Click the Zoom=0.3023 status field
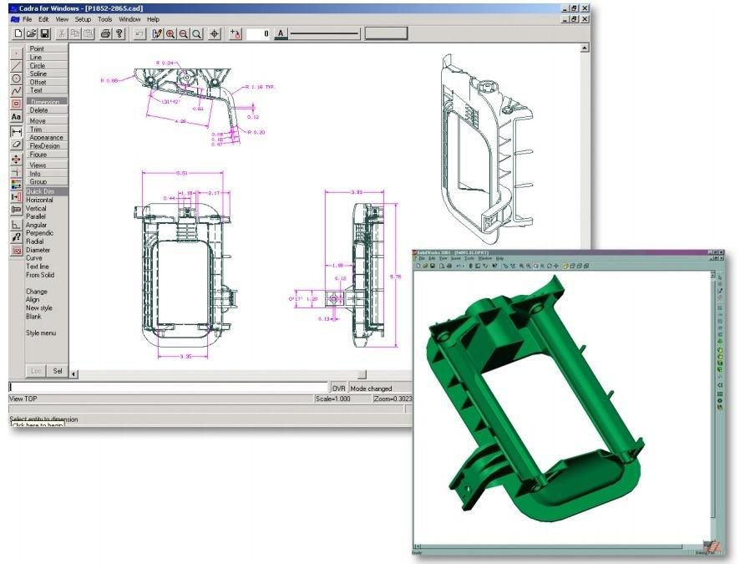740x564 pixels. pos(393,399)
